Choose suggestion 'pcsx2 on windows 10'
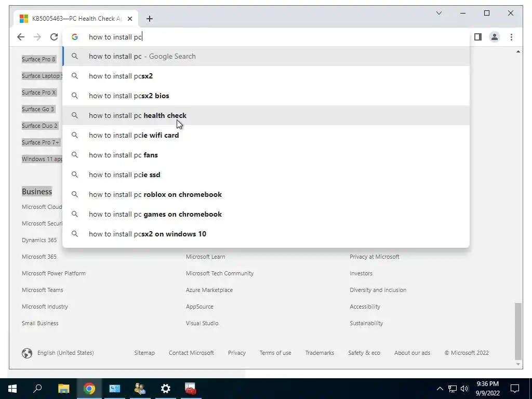 click(x=267, y=234)
